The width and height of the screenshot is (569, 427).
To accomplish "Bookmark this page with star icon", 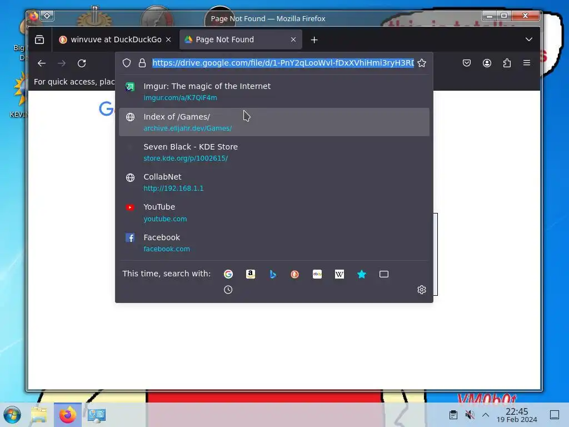I will 422,63.
